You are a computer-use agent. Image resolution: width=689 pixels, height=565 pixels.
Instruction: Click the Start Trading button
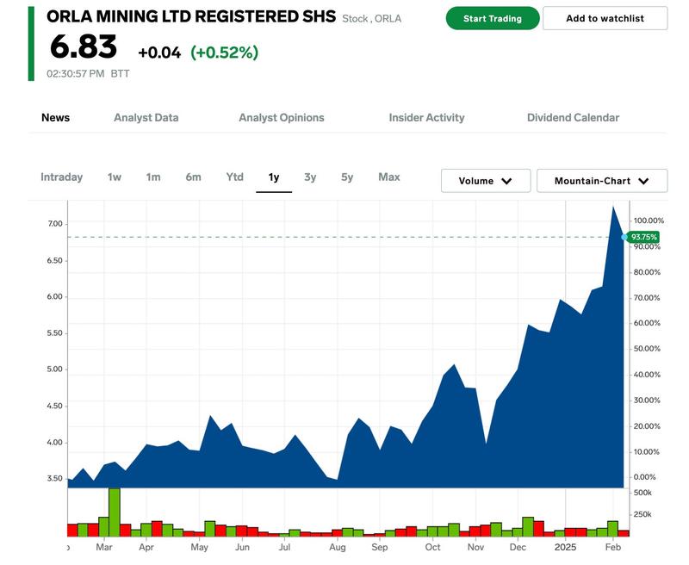pyautogui.click(x=492, y=18)
